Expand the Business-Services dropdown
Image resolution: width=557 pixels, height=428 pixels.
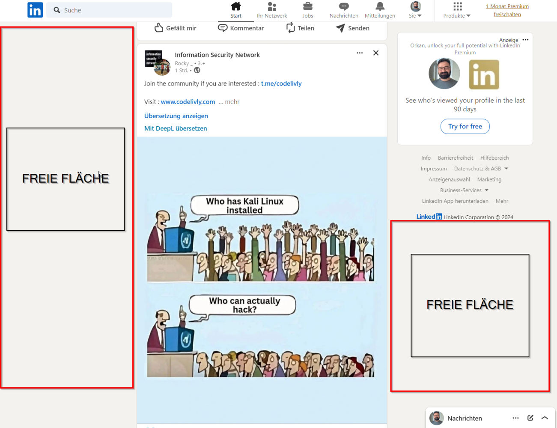464,190
